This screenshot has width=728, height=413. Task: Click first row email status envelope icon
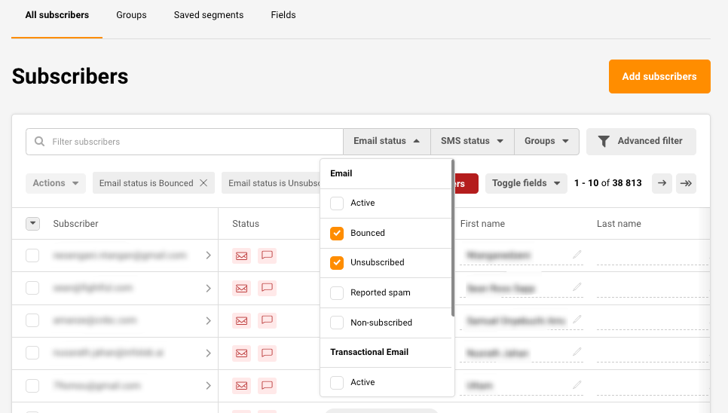(241, 255)
